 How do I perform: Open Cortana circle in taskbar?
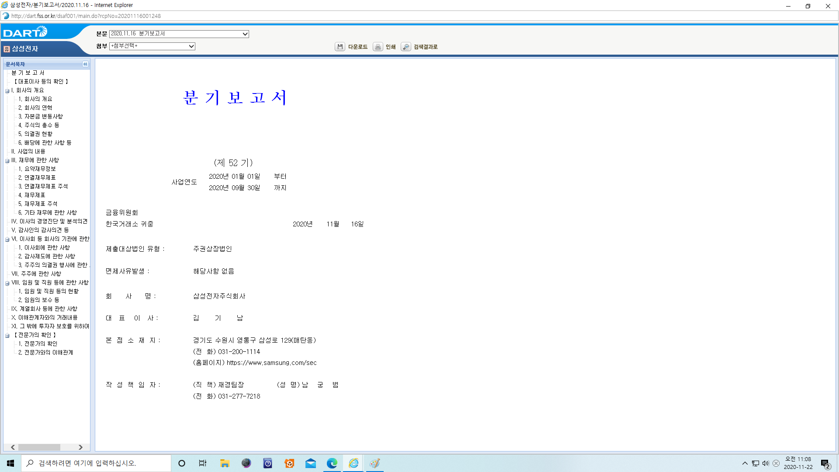pos(182,463)
